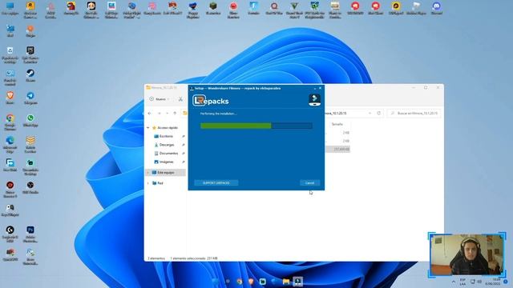
Task: Collapse the Acceso rápido tree node
Action: point(147,128)
